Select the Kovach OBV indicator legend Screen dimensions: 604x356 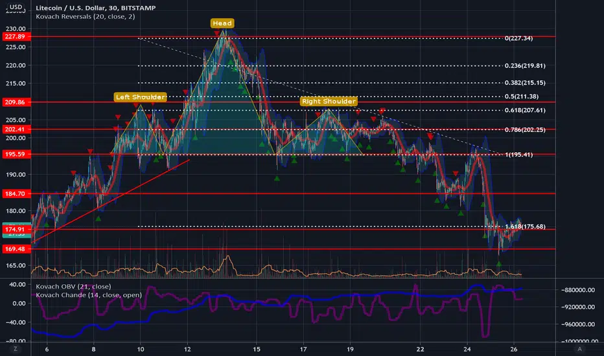click(x=73, y=286)
